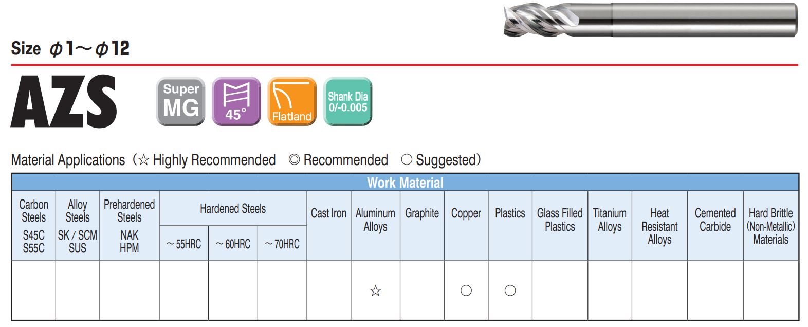Select the Hardened Steels column header

click(233, 209)
